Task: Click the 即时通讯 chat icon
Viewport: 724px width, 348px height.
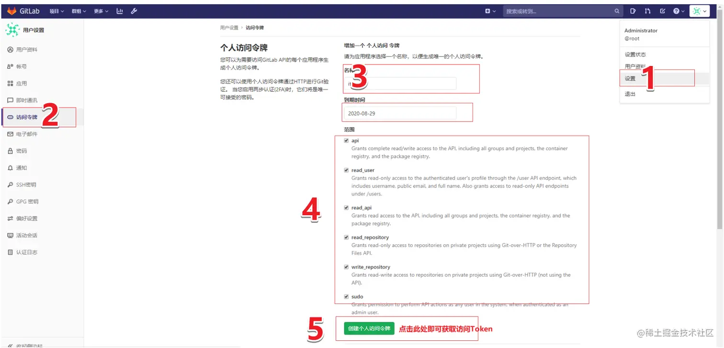Action: 11,100
